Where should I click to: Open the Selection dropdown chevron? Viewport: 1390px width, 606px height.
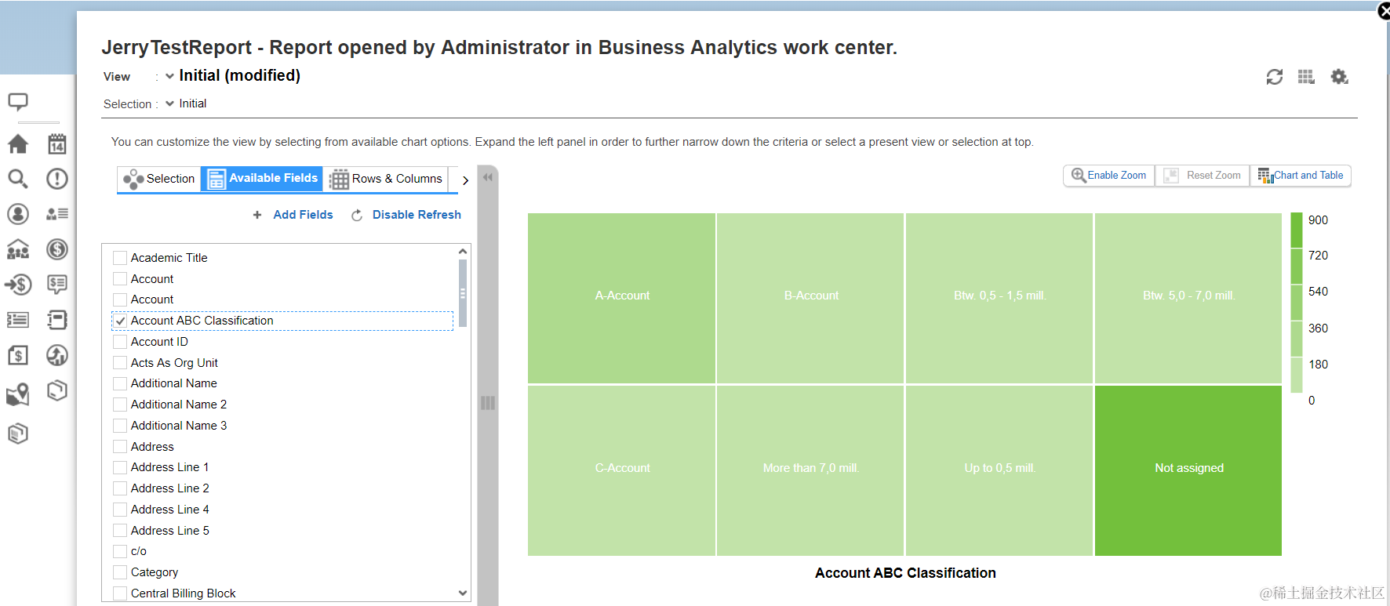(169, 103)
